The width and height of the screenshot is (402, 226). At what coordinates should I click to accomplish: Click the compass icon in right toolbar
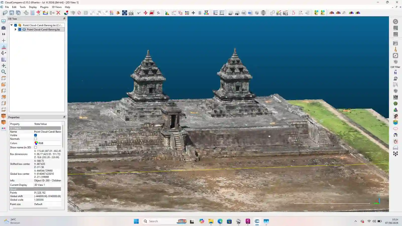(x=395, y=56)
